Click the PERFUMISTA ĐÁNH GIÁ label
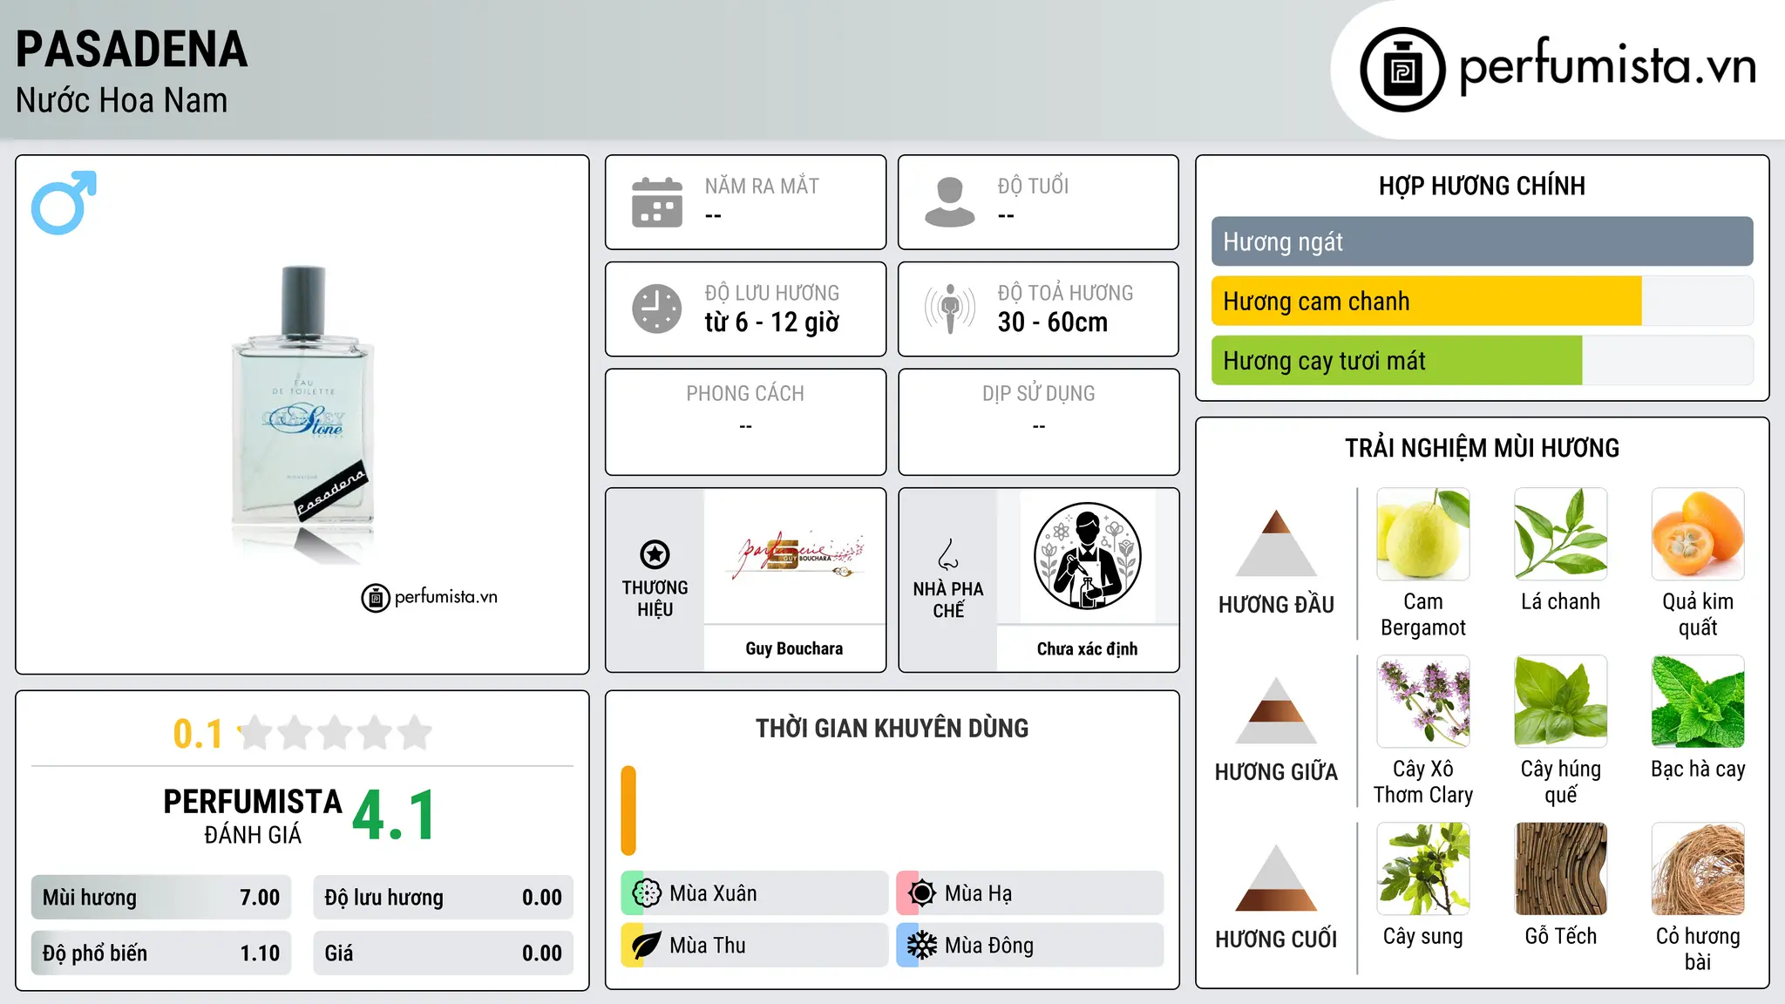 click(x=253, y=816)
